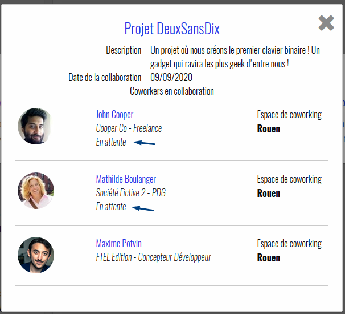Click the Projet DeuxSansDix title
The height and width of the screenshot is (314, 345).
pyautogui.click(x=172, y=29)
